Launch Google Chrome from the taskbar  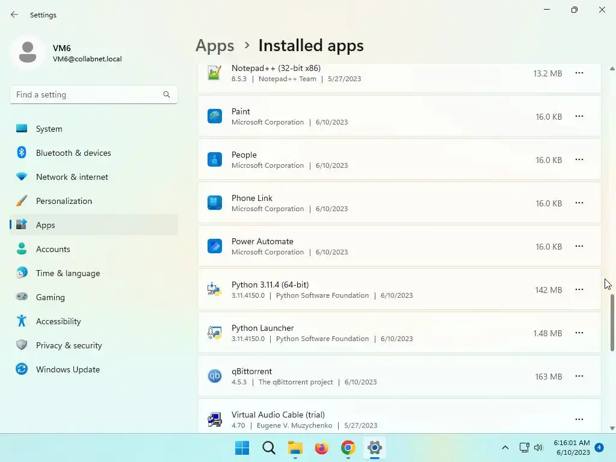(x=348, y=448)
